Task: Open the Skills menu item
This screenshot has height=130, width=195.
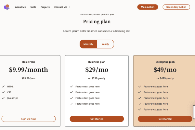Action: [33, 7]
